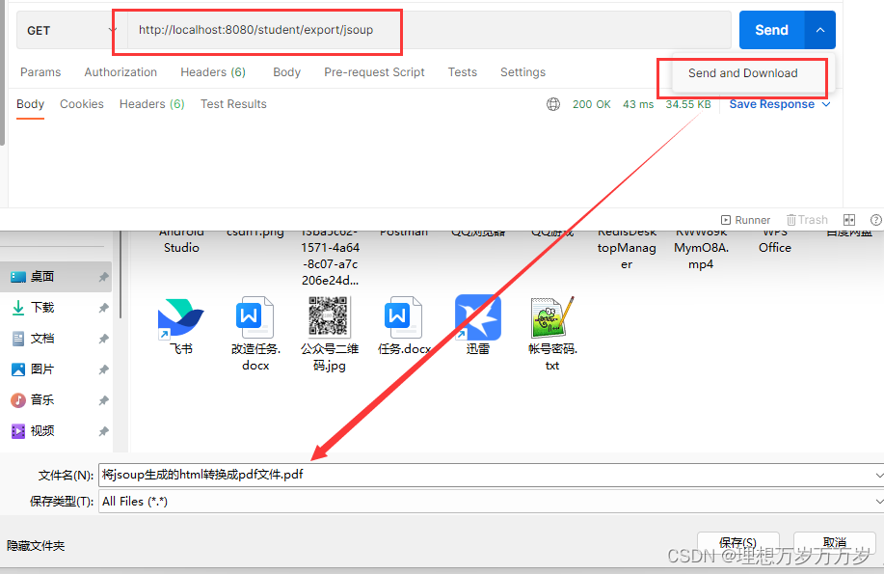Image resolution: width=884 pixels, height=574 pixels.
Task: Select the 飞书 shortcut icon
Action: point(181,319)
